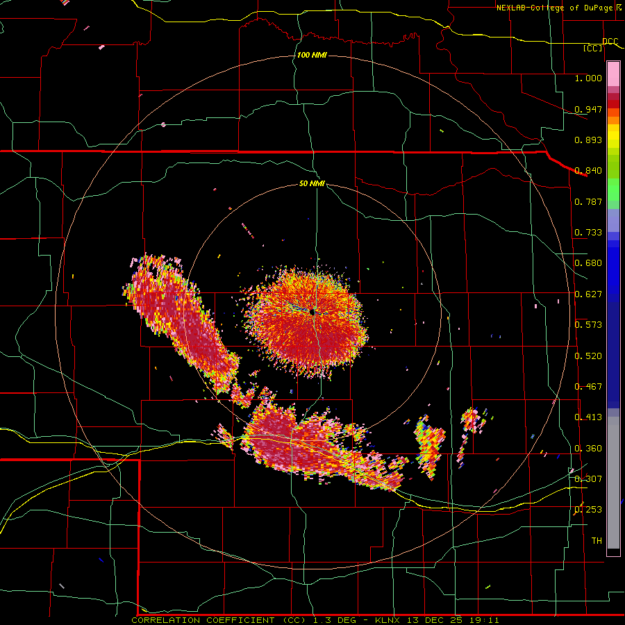
Task: Click the circular clutter echo around the radar site
Action: (x=306, y=321)
